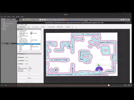Screen dimensions: 134x100
Task: Select the Gazebo scale mode tool
Action: 28,19
